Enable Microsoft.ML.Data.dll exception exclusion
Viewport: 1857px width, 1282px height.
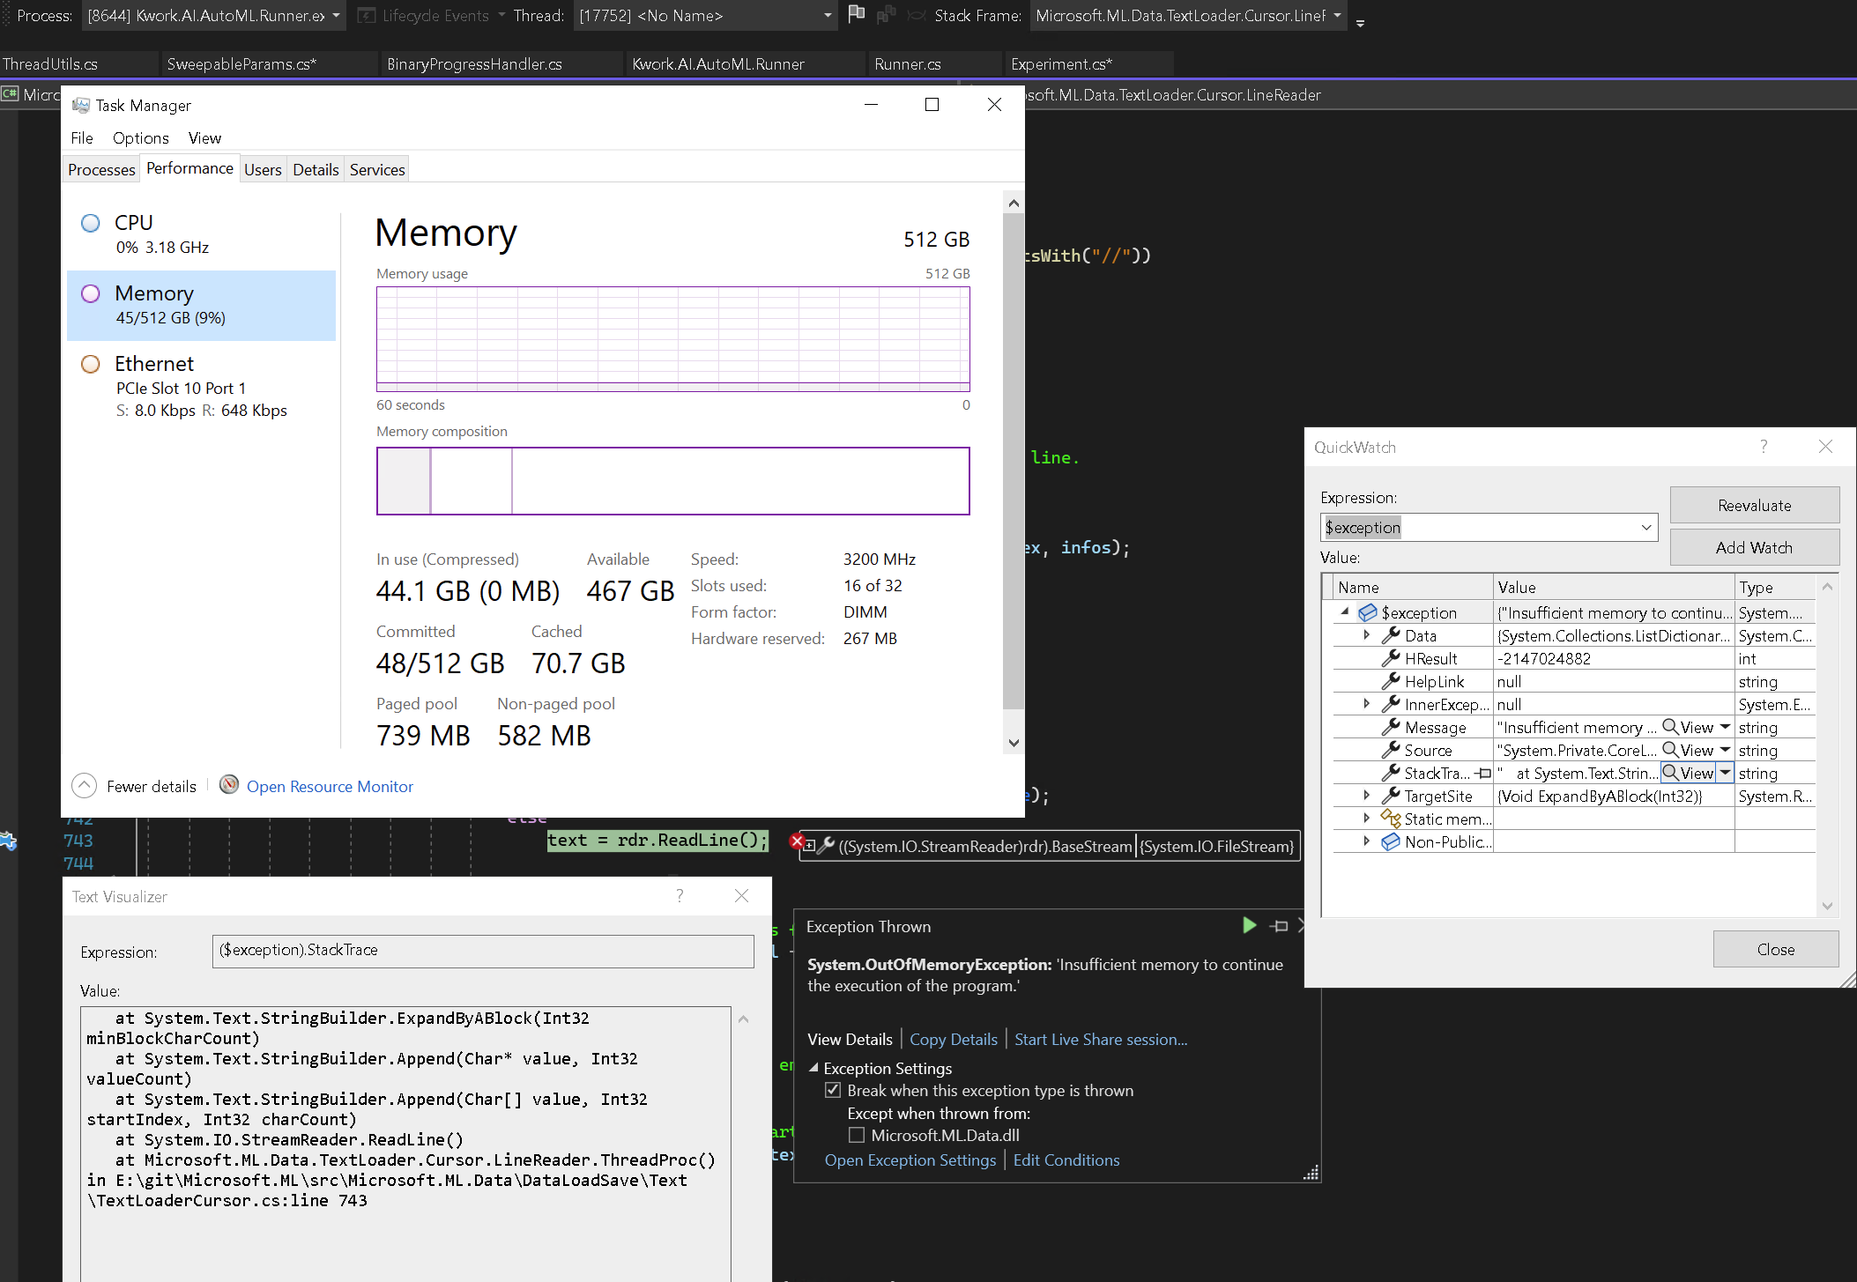click(856, 1135)
